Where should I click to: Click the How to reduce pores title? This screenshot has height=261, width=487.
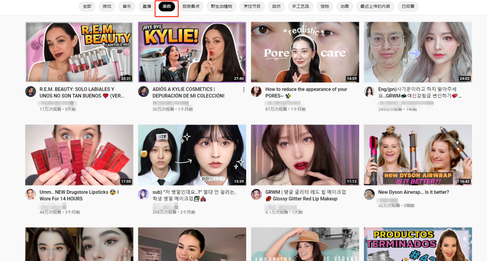tap(306, 92)
